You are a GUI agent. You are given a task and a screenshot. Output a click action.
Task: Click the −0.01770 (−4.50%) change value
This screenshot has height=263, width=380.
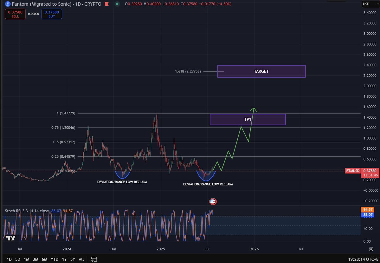click(215, 4)
